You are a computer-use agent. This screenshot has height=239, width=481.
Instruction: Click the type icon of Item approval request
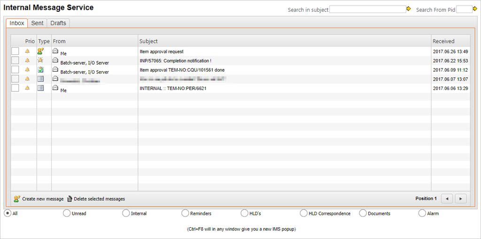(40, 52)
